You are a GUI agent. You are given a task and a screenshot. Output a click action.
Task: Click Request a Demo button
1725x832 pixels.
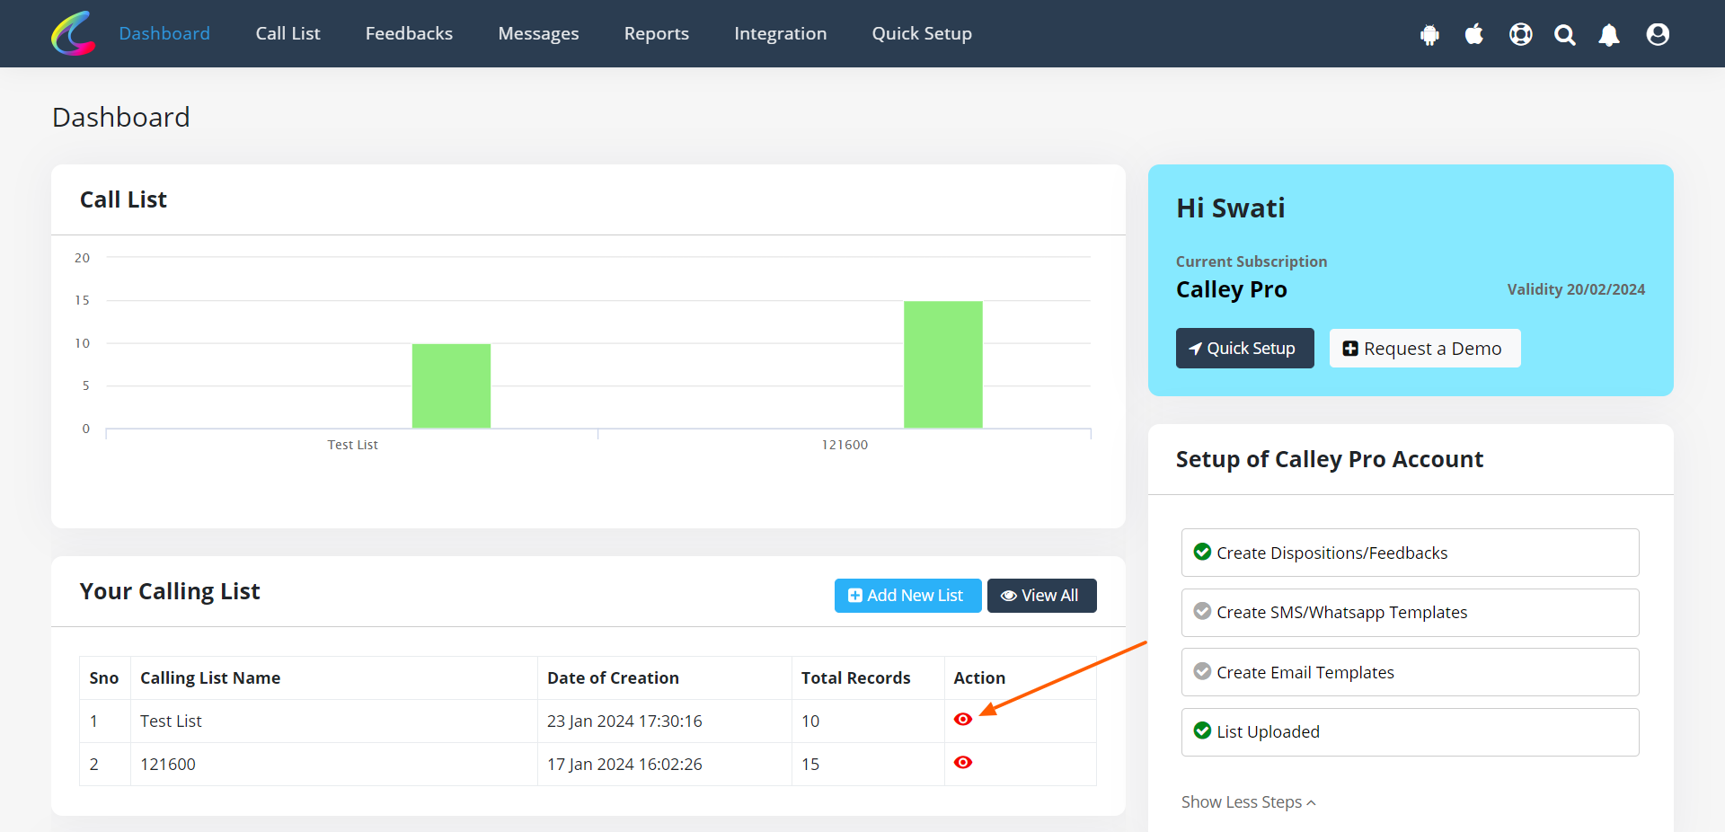pyautogui.click(x=1424, y=348)
